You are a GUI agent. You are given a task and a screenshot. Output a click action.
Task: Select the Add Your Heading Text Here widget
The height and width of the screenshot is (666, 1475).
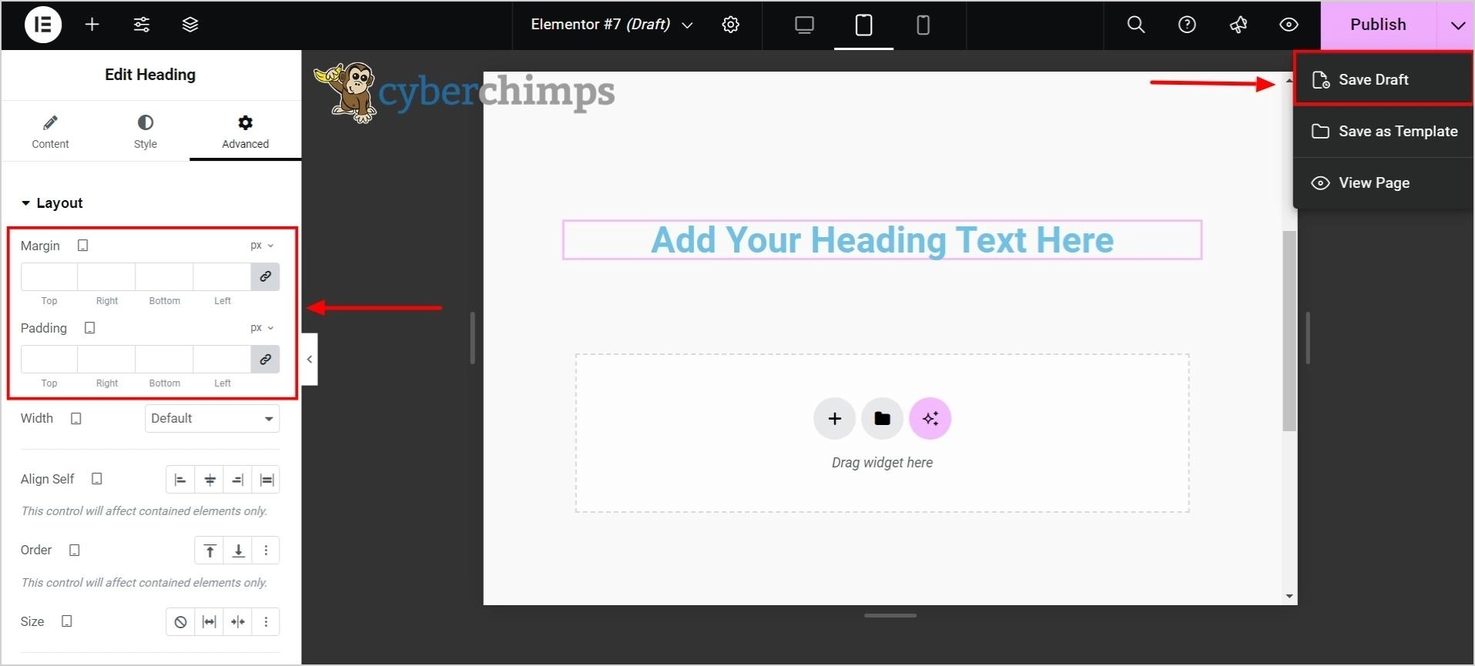coord(882,240)
